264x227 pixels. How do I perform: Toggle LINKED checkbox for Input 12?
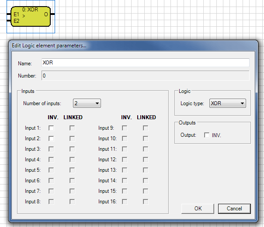pos(146,160)
